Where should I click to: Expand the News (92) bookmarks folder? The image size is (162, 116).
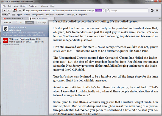click(72, 15)
